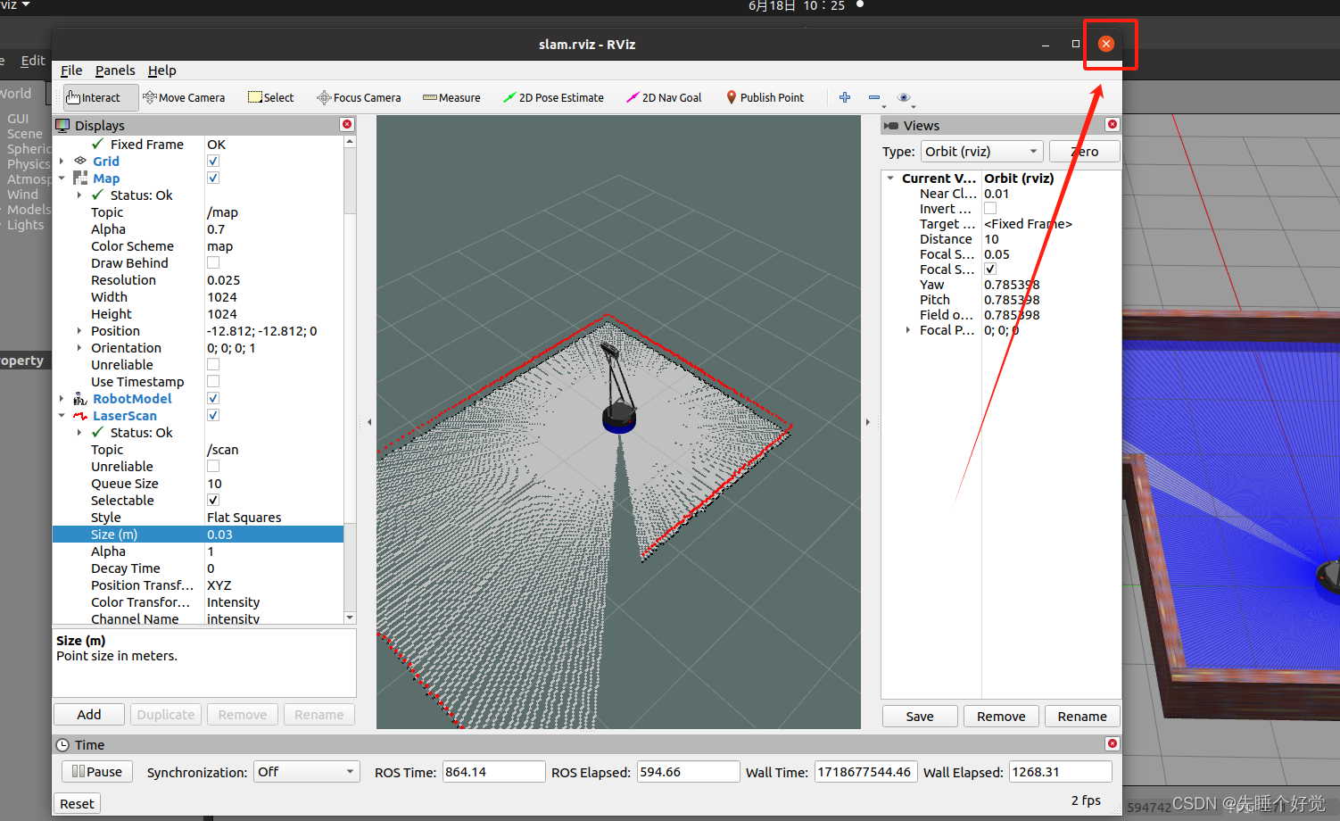The width and height of the screenshot is (1340, 821).
Task: Activate the Publish Point tool
Action: coord(765,97)
